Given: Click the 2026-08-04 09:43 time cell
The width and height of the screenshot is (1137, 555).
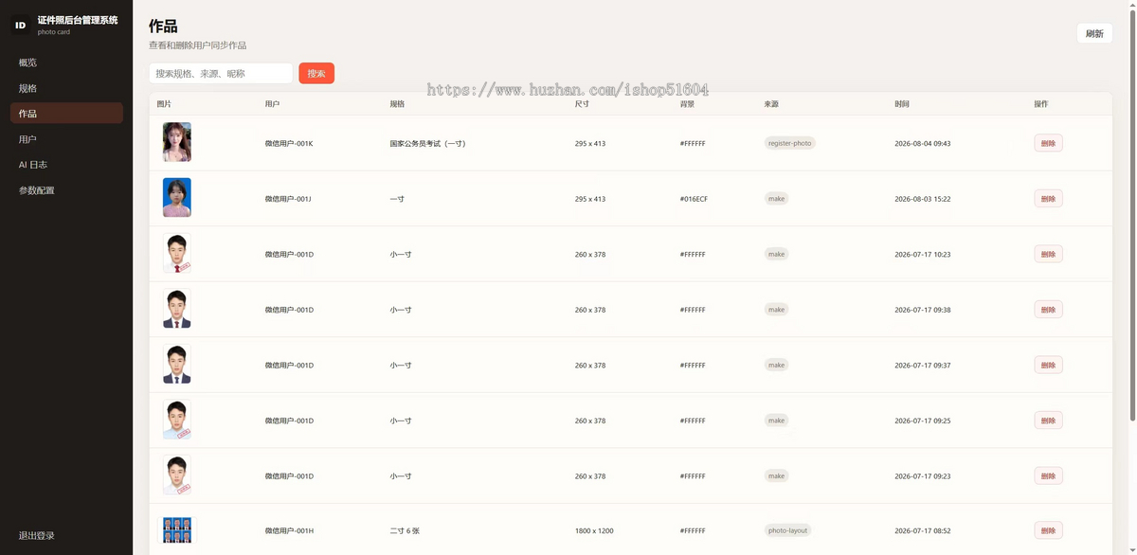Looking at the screenshot, I should [922, 144].
